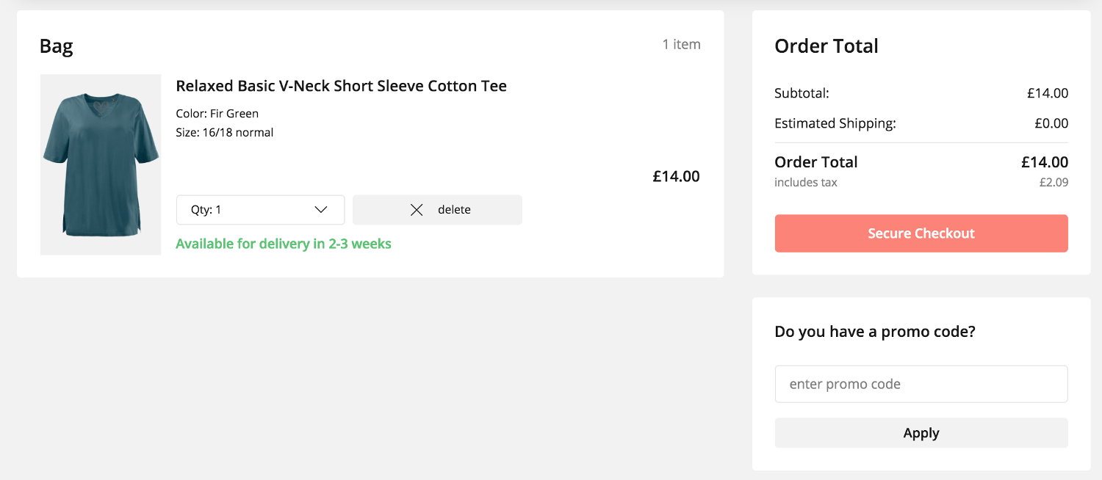Screen dimensions: 1102x480
Task: Click the Bag heading
Action: point(57,46)
